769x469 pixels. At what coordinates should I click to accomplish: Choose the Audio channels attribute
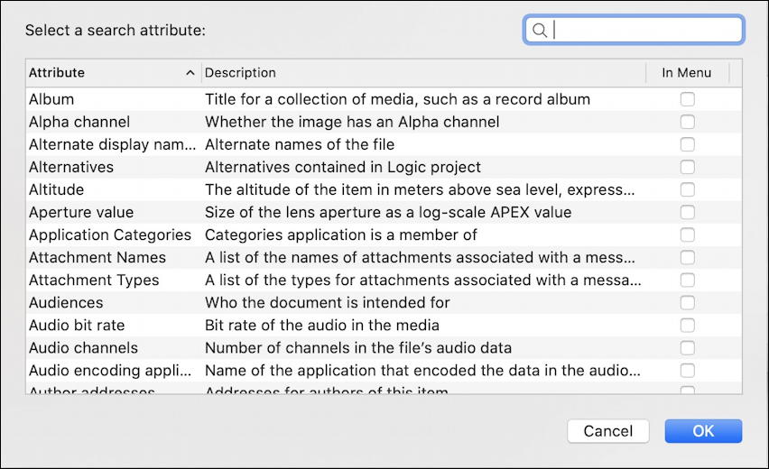pos(83,347)
